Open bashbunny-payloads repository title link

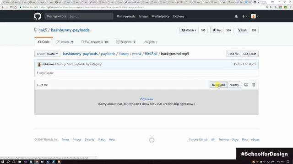tap(70, 30)
